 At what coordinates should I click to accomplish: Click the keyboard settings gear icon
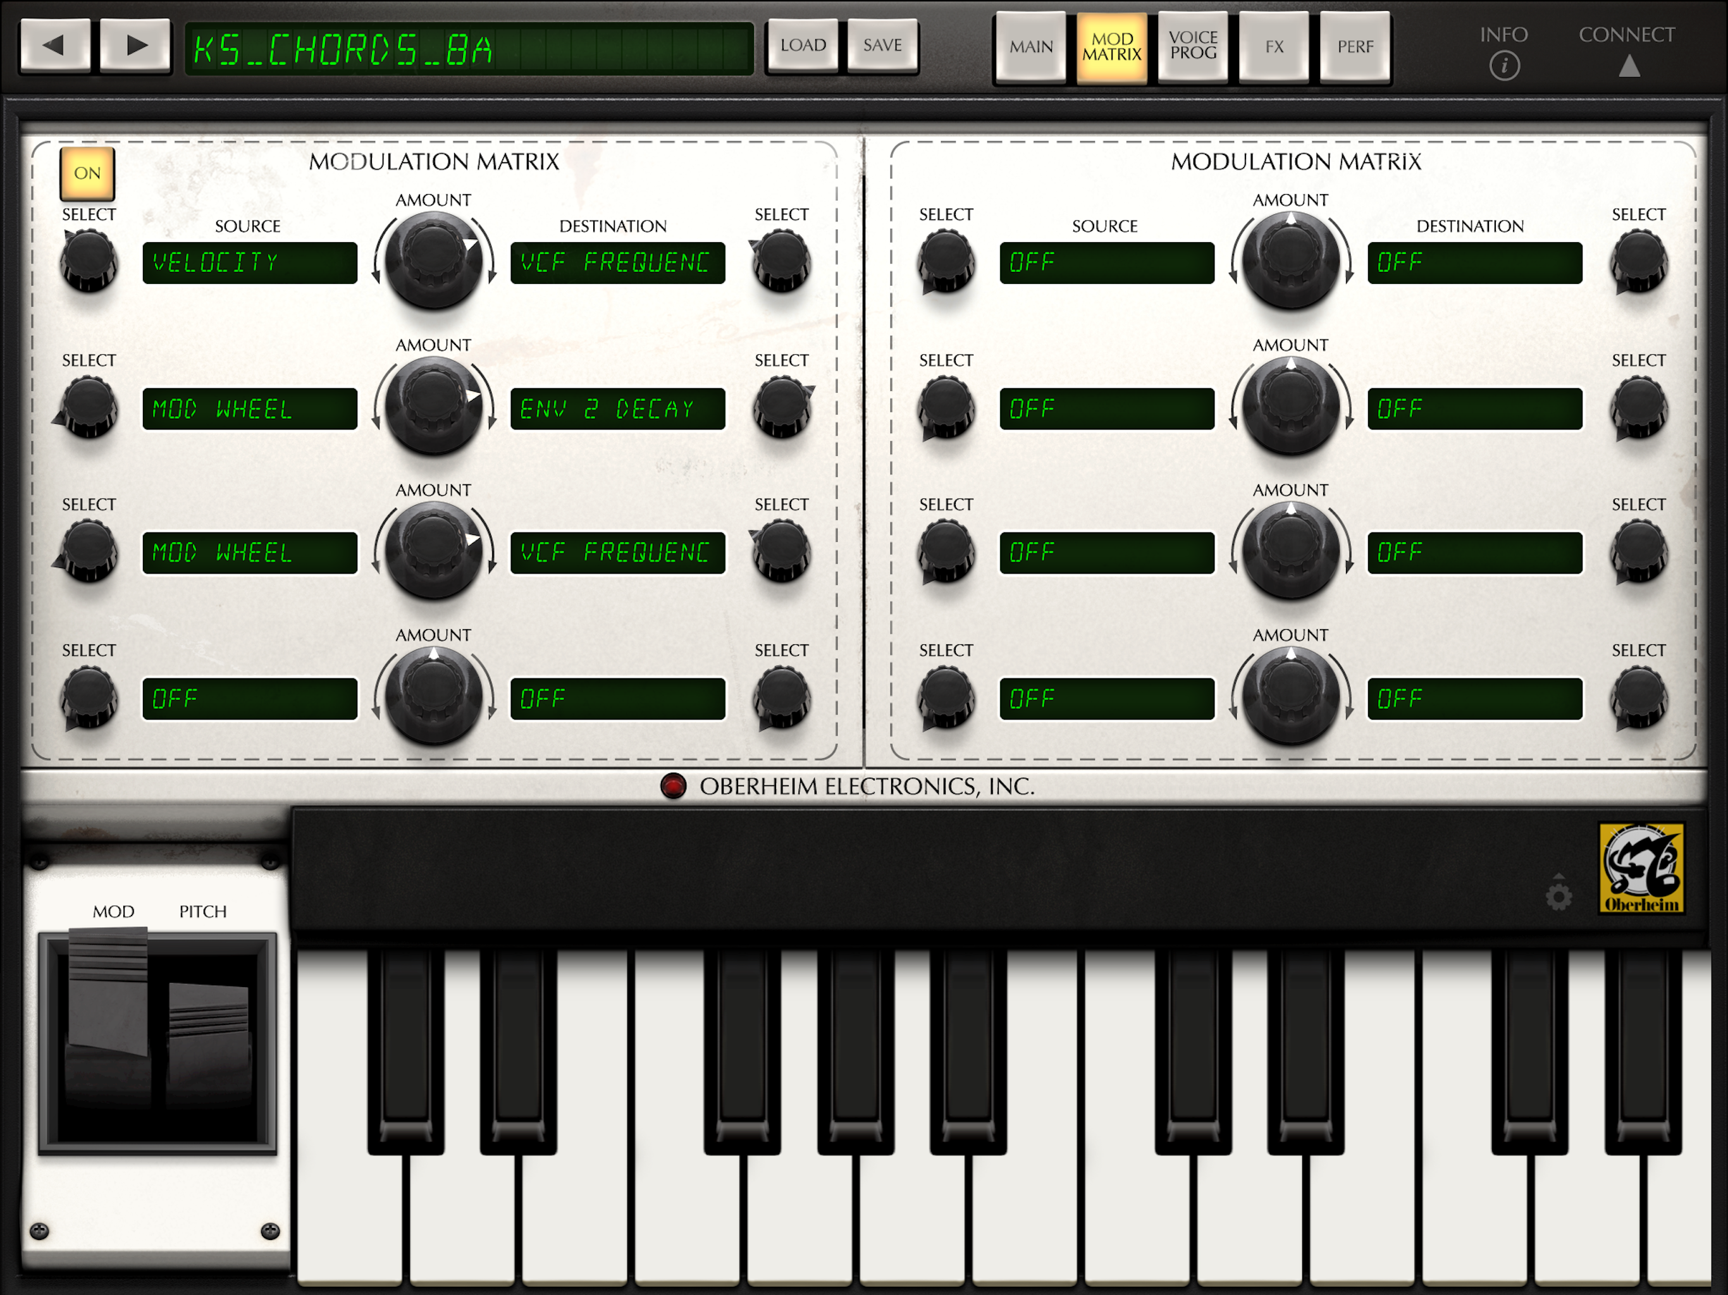click(1558, 897)
